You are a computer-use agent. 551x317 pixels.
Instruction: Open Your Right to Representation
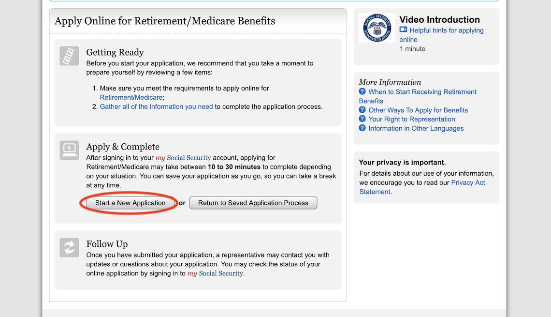[x=412, y=119]
